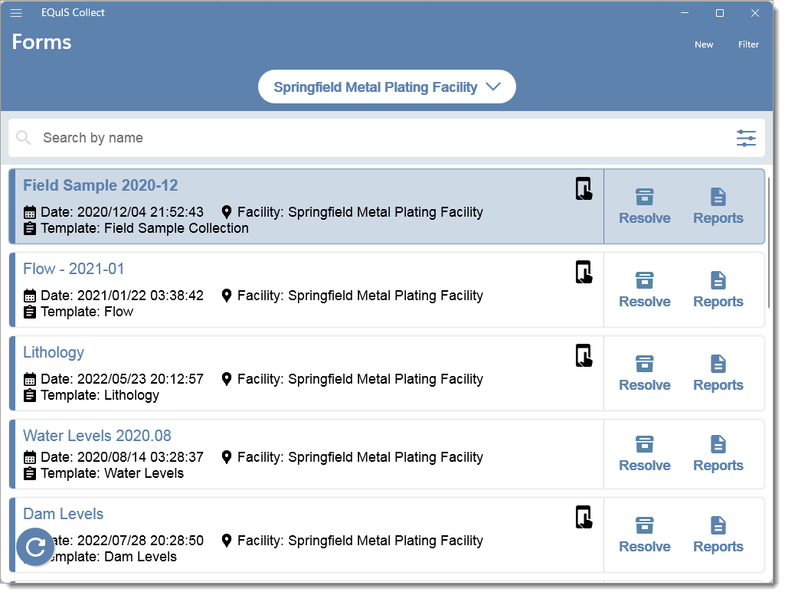Viewport: 785px width, 595px height.
Task: Open the Water Levels 2020.08 form title
Action: tap(97, 436)
